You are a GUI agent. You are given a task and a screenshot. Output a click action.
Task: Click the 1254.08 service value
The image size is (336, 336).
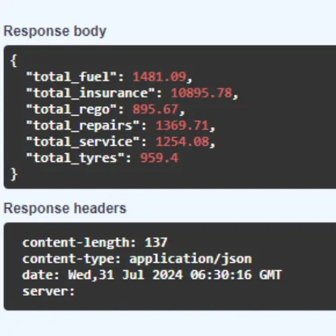click(183, 142)
